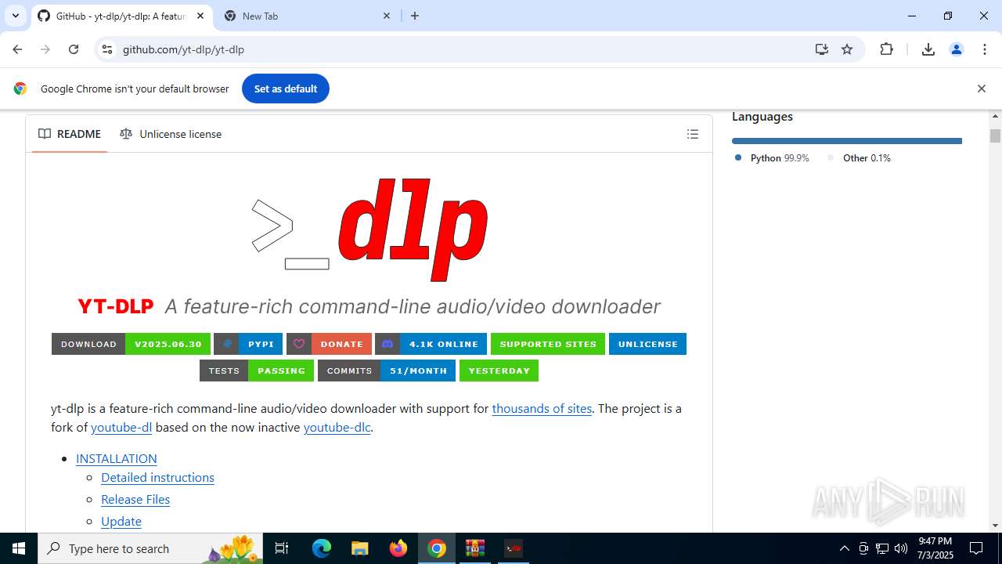Screen dimensions: 1002x564
Task: Open the youtube-dlc link
Action: (337, 427)
